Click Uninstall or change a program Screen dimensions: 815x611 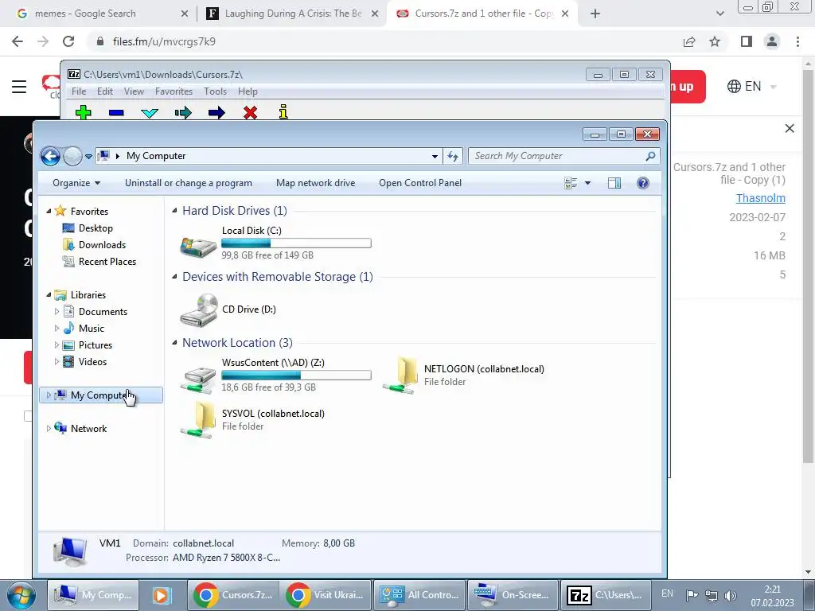189,183
